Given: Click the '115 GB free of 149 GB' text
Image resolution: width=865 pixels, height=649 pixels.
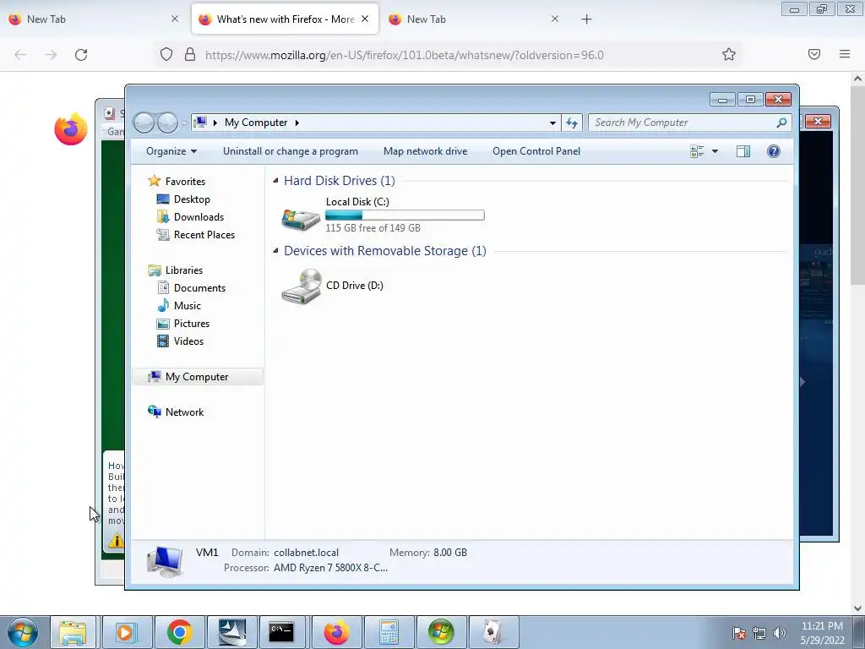Looking at the screenshot, I should [x=373, y=228].
